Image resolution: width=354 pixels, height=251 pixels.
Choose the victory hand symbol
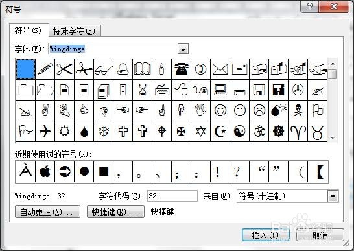(x=45, y=110)
